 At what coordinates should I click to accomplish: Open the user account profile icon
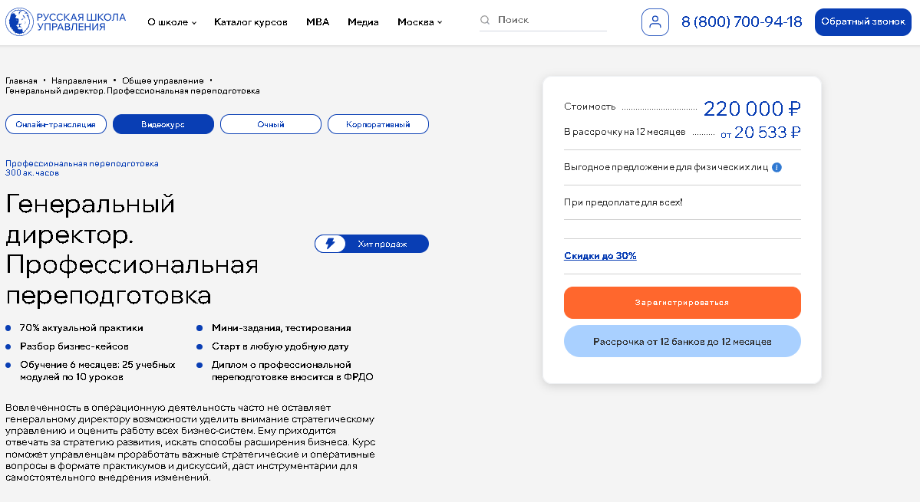[x=655, y=22]
